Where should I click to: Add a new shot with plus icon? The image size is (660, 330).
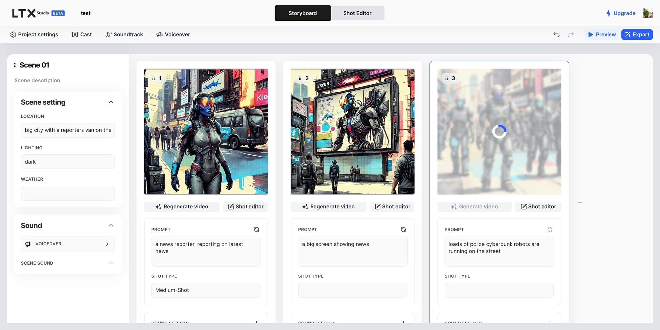click(580, 203)
